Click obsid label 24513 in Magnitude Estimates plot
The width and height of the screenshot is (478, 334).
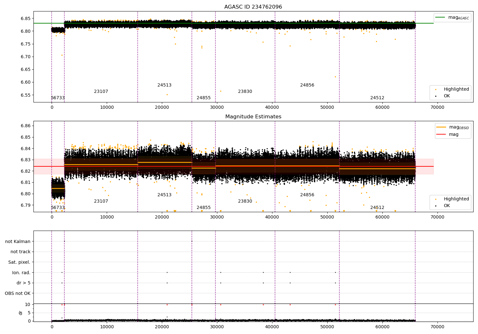(x=164, y=195)
